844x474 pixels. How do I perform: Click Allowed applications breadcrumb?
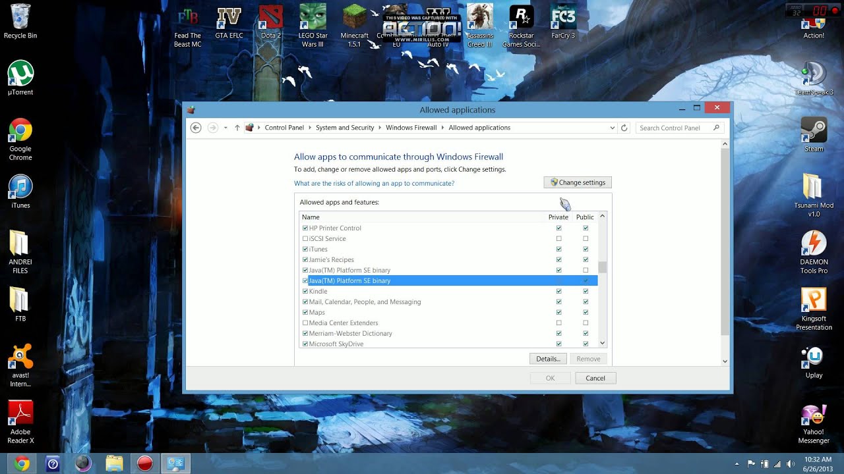pos(479,128)
